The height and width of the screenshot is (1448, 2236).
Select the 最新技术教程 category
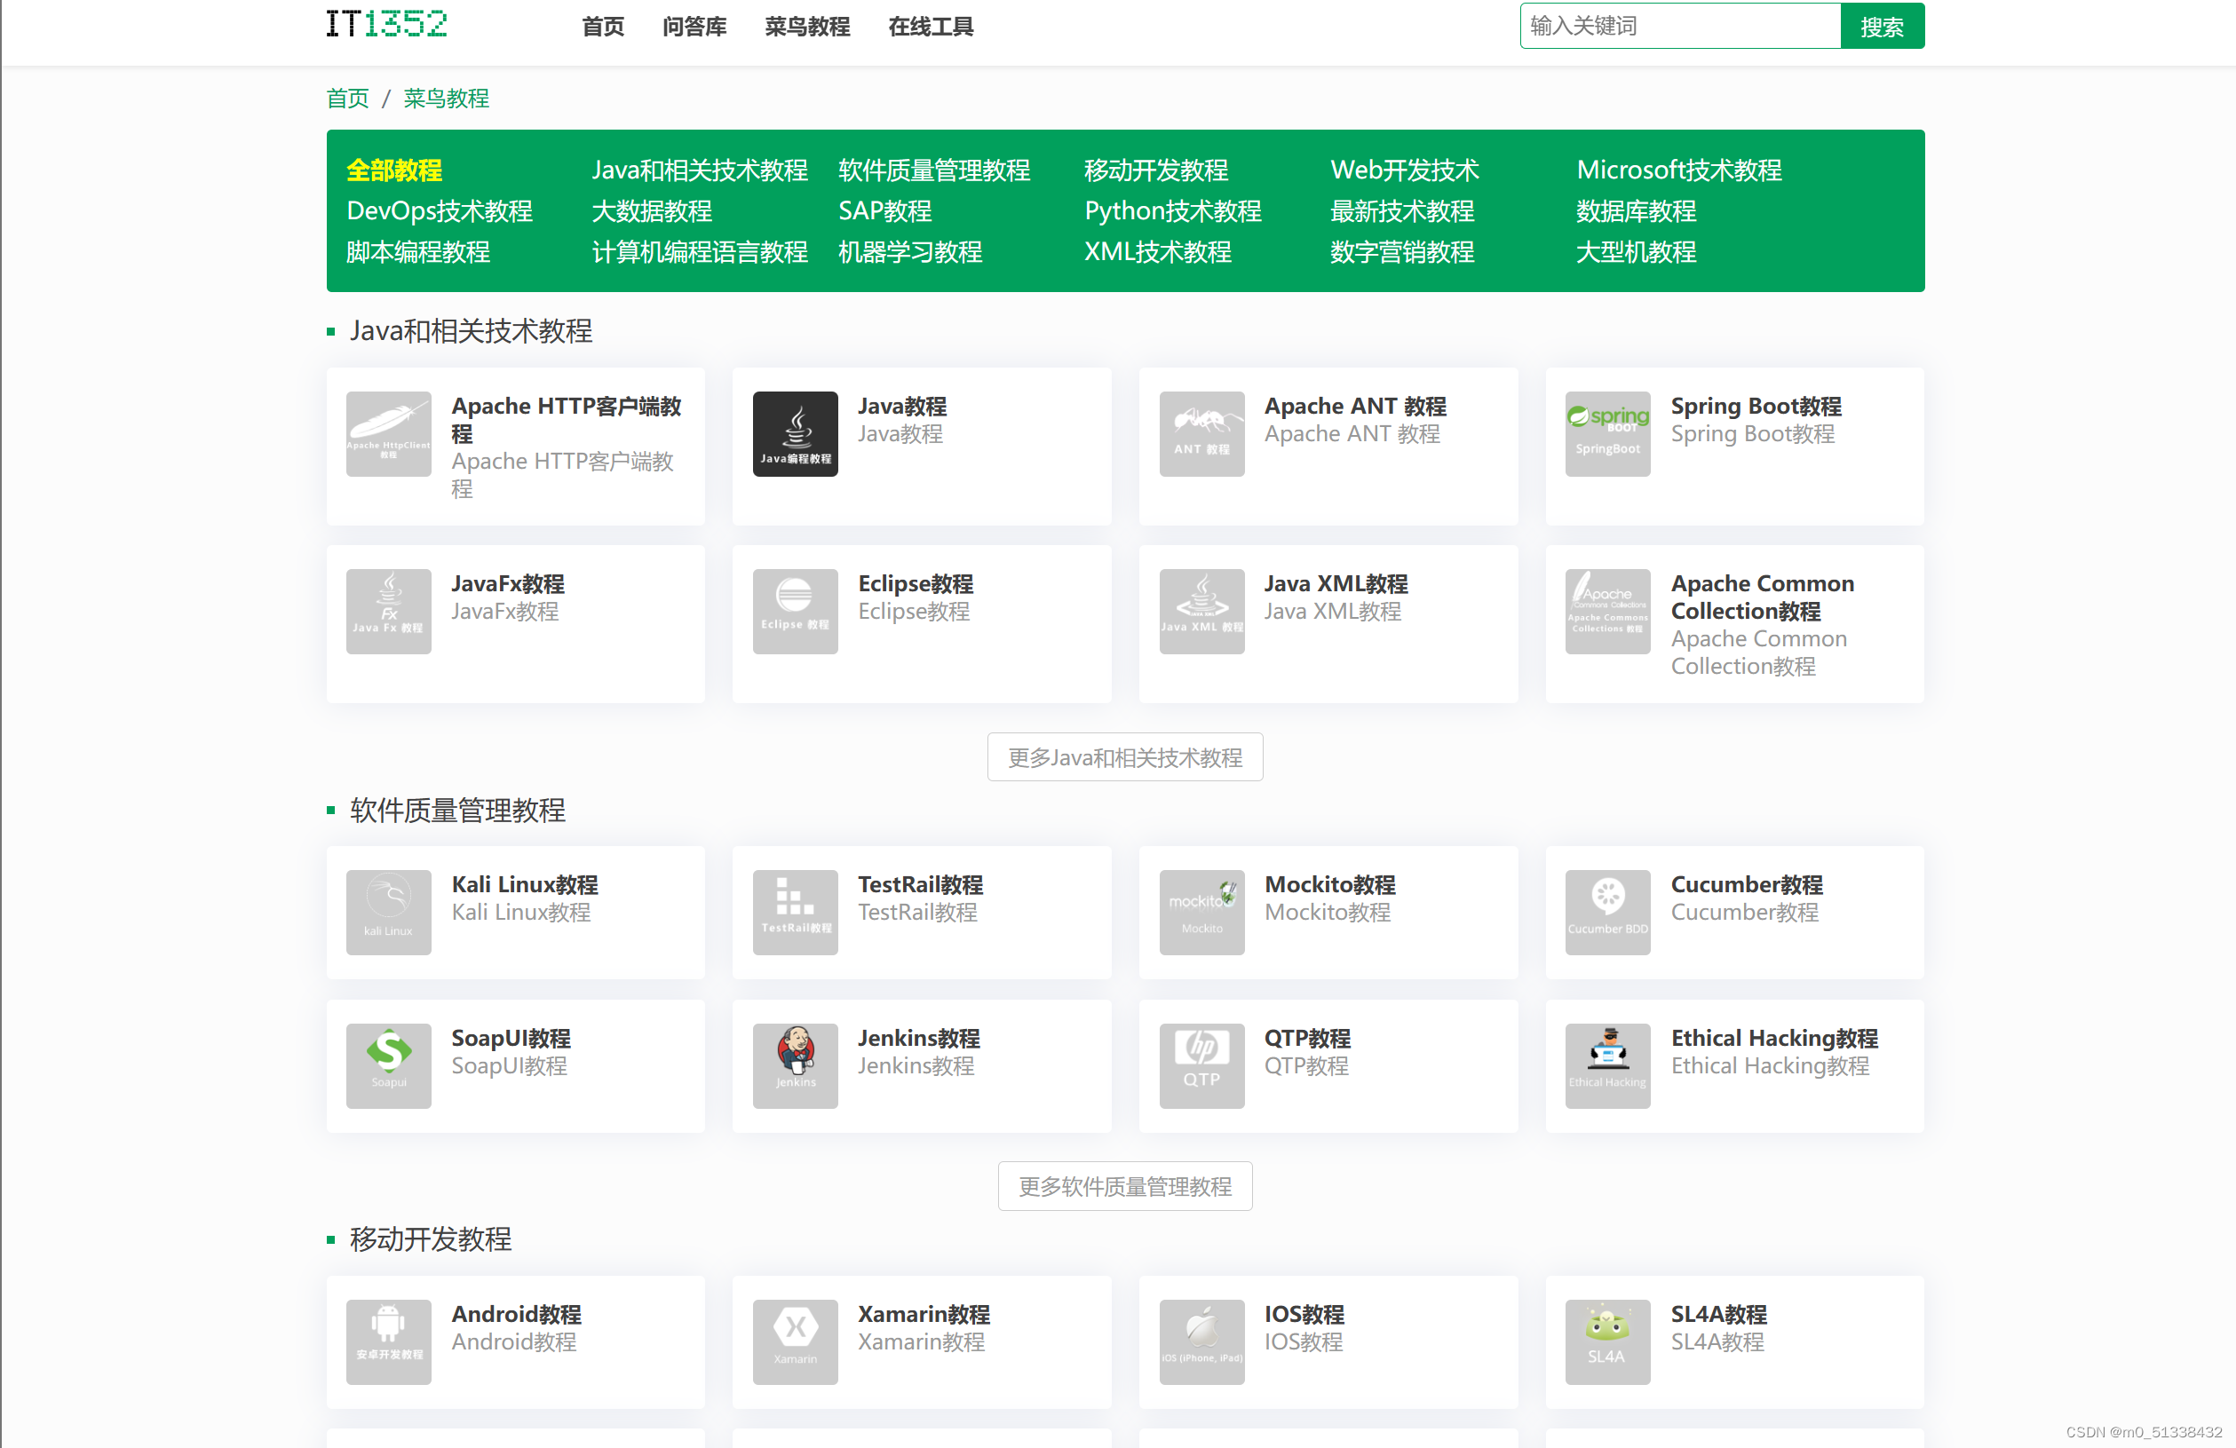click(1402, 211)
